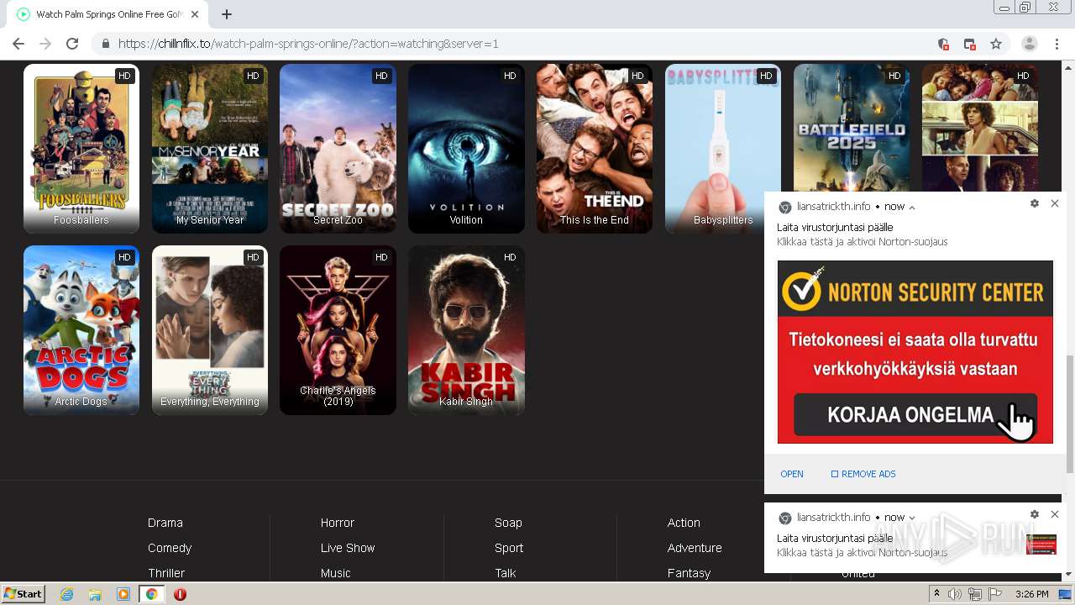View site info via the padlock icon
This screenshot has height=605, width=1075.
[x=105, y=44]
